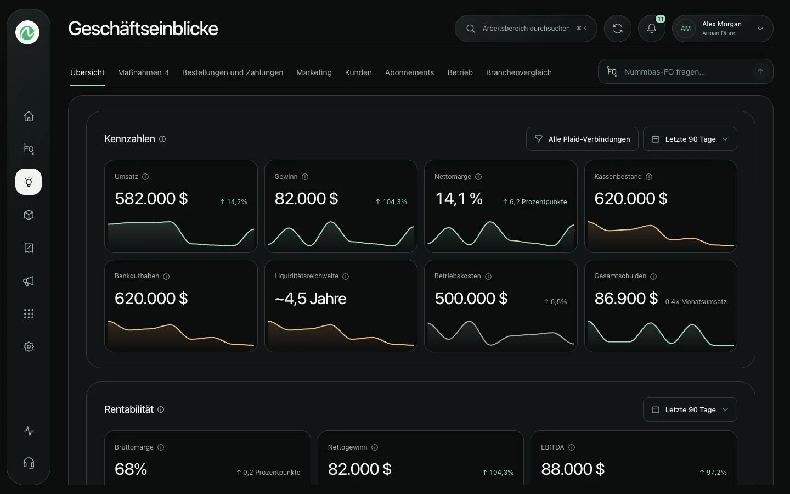Click the Nummbas-FO fragen input

[685, 71]
